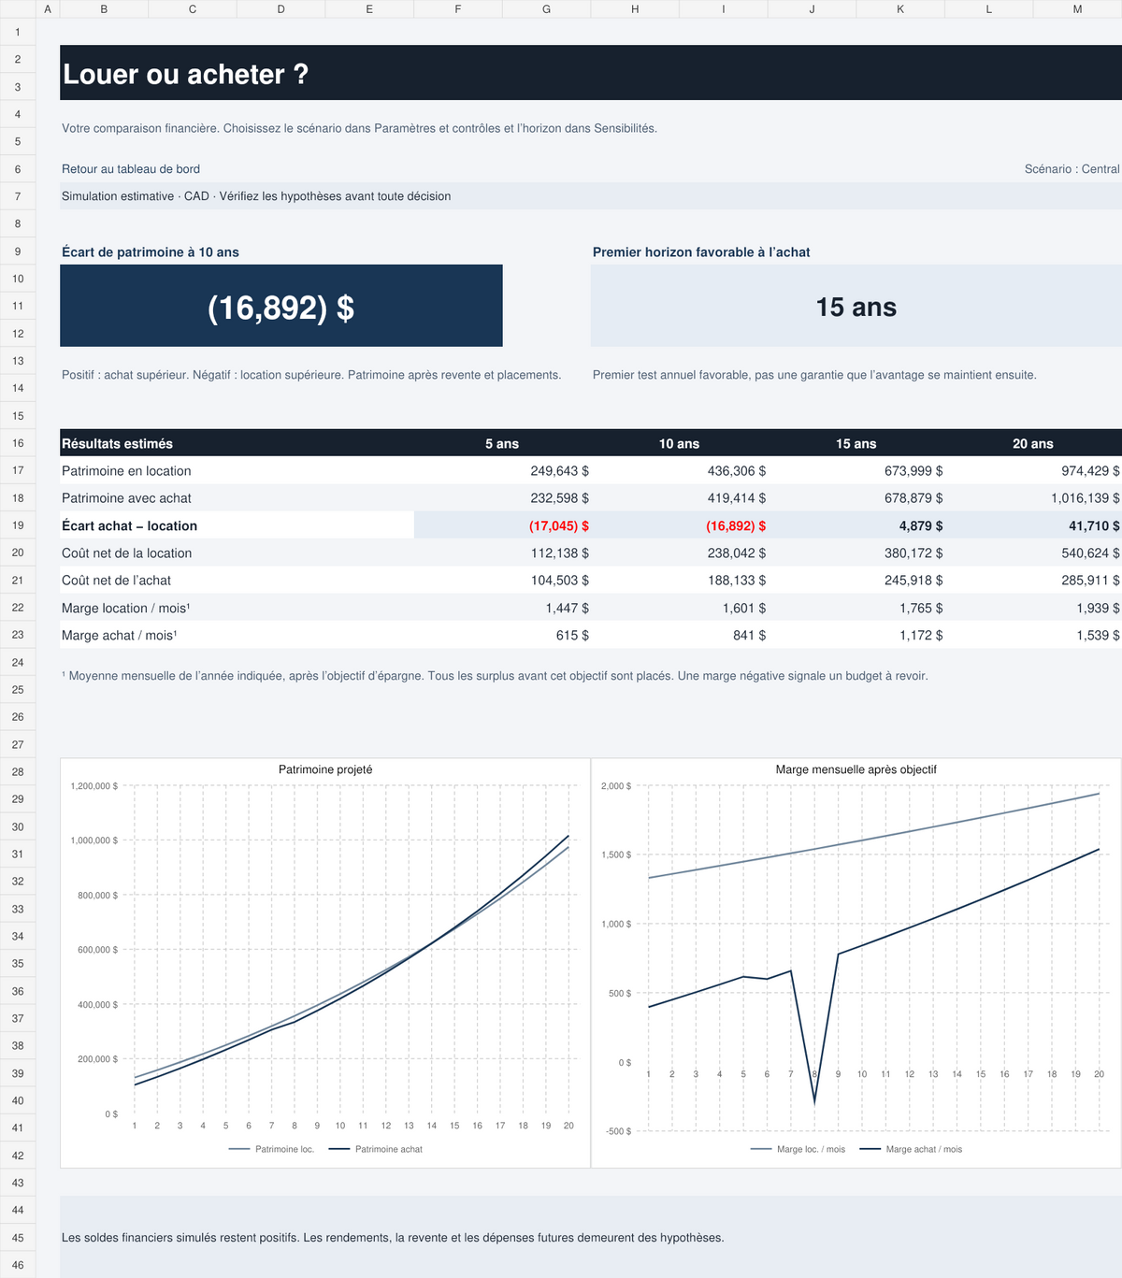The height and width of the screenshot is (1278, 1122).
Task: Select the Coût net de la location label
Action: [x=126, y=553]
